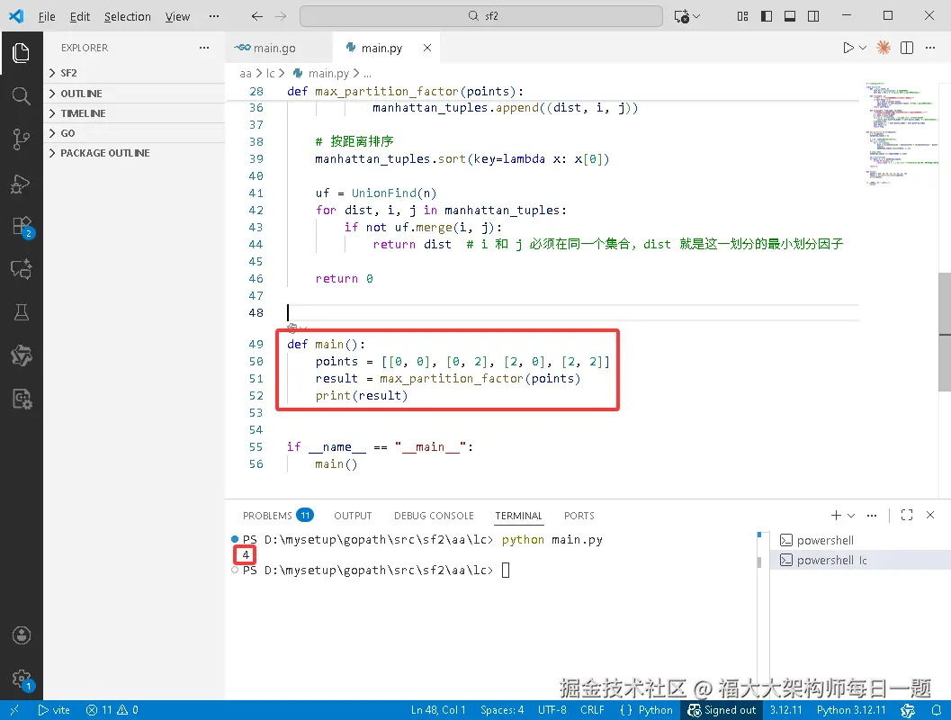The height and width of the screenshot is (720, 951).
Task: Click the code minimap overview
Action: tap(900, 132)
